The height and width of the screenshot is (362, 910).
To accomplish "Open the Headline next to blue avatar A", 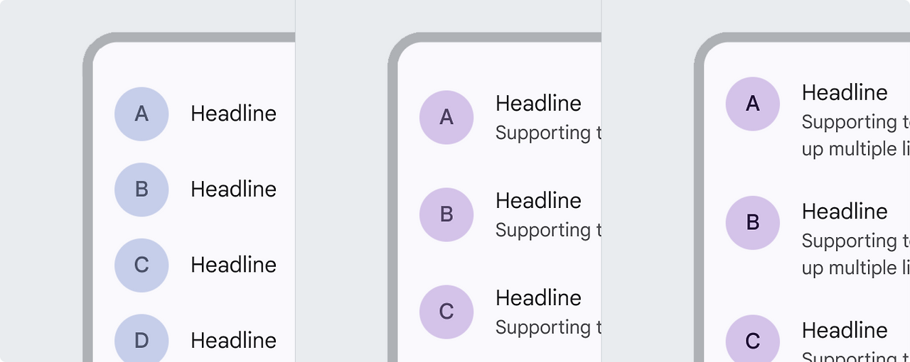I will (x=233, y=114).
